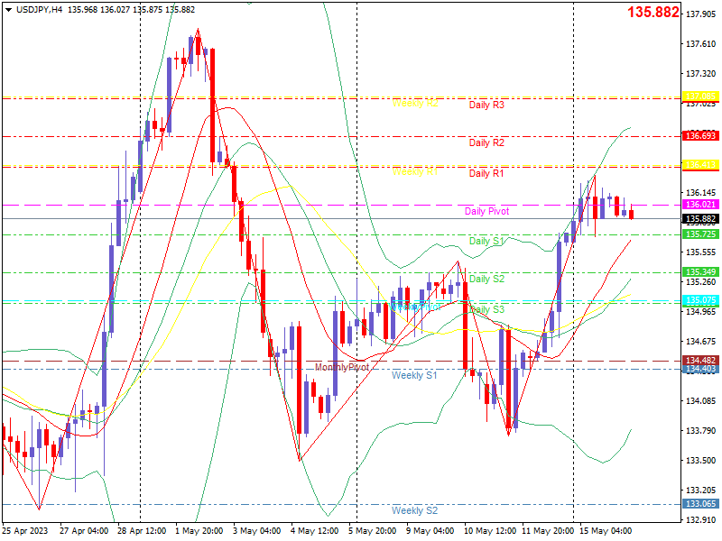The width and height of the screenshot is (722, 541).
Task: Click the yellow 137.085 price tag
Action: pos(700,96)
